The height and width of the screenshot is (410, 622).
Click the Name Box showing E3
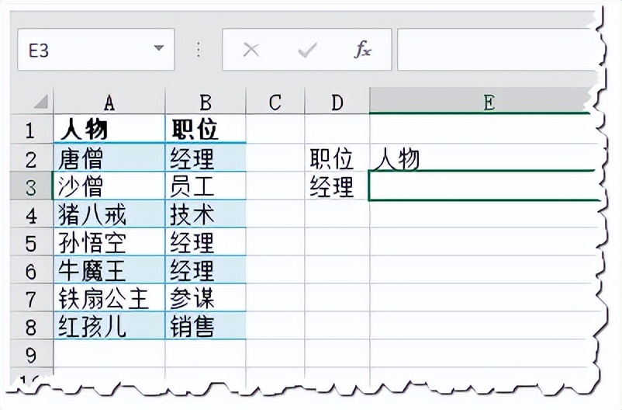tap(95, 50)
